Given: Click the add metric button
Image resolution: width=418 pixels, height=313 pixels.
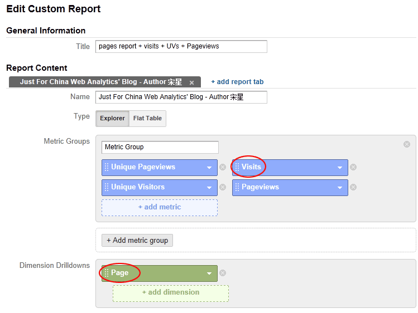Looking at the screenshot, I should tap(160, 207).
